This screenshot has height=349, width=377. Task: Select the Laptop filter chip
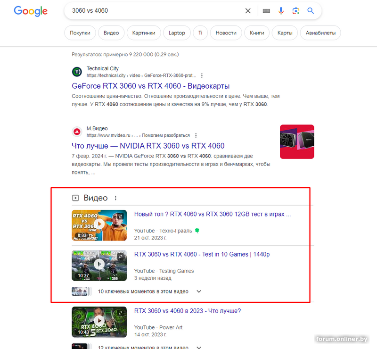pyautogui.click(x=177, y=33)
